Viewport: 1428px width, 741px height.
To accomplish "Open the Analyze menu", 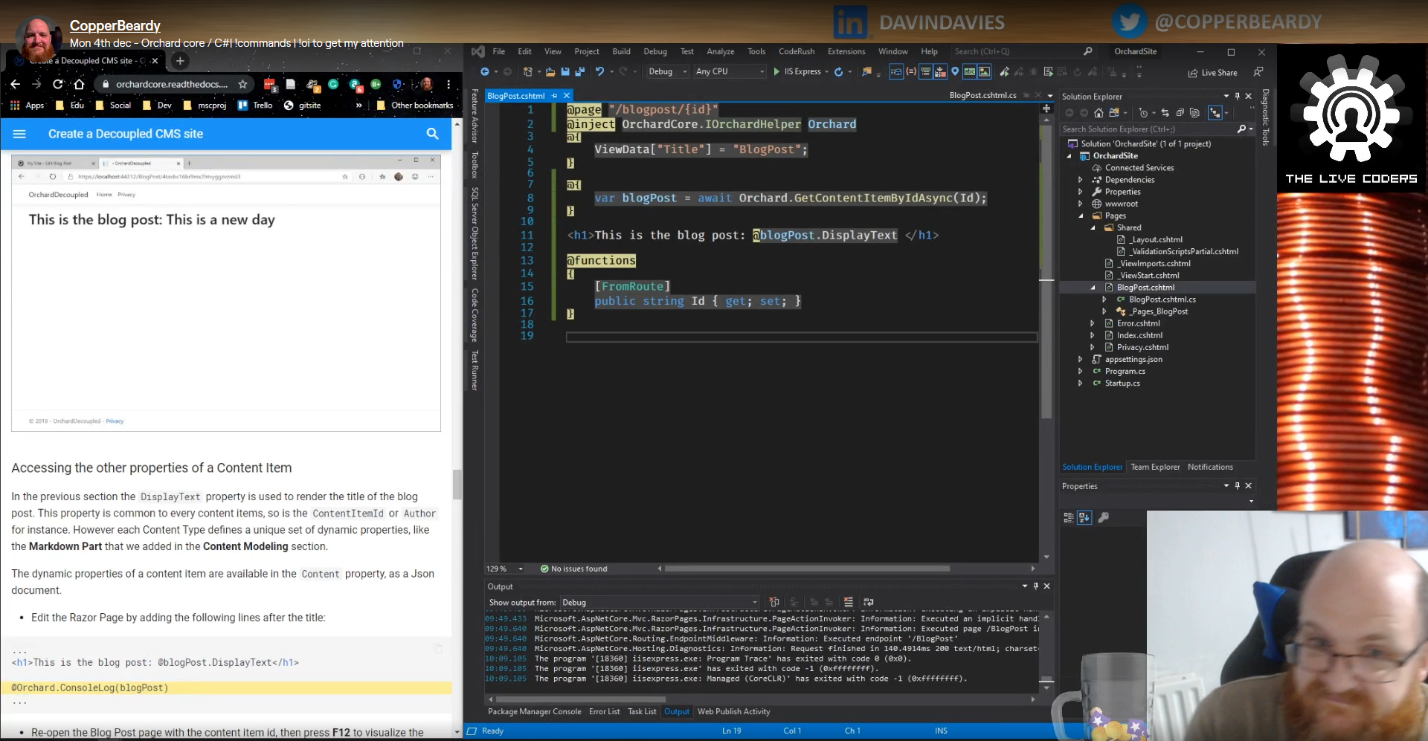I will (720, 51).
